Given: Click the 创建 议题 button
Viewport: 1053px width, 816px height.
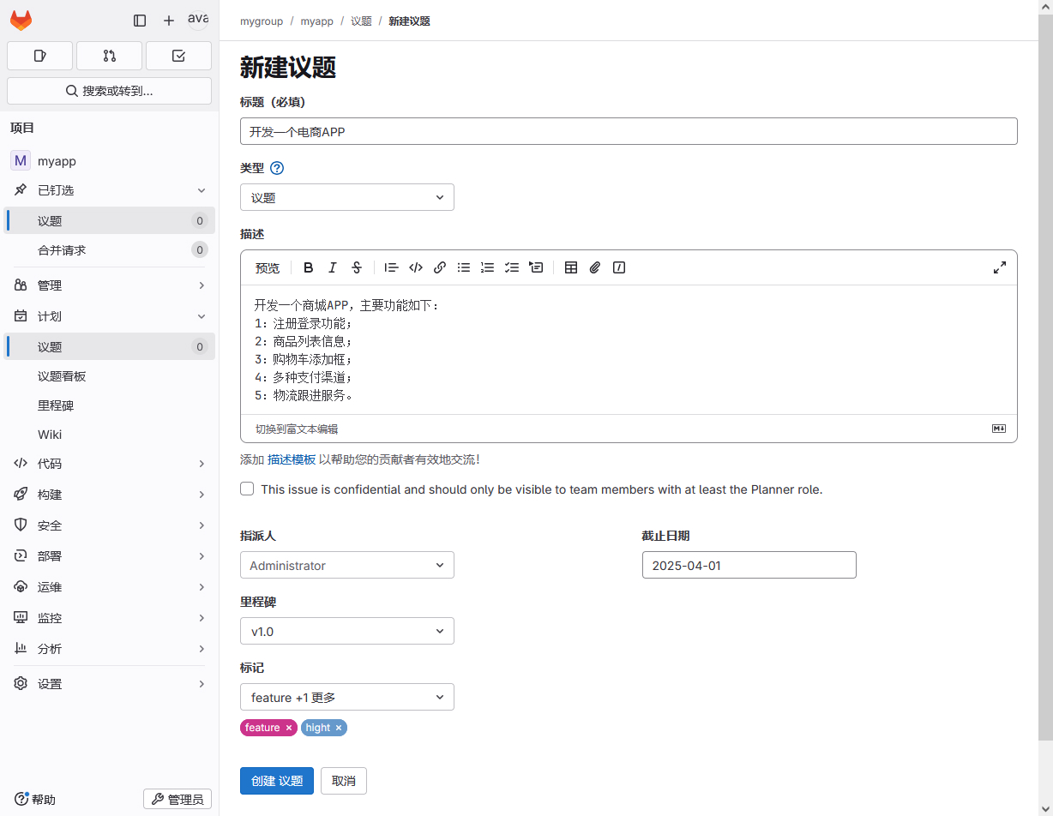Looking at the screenshot, I should click(277, 781).
